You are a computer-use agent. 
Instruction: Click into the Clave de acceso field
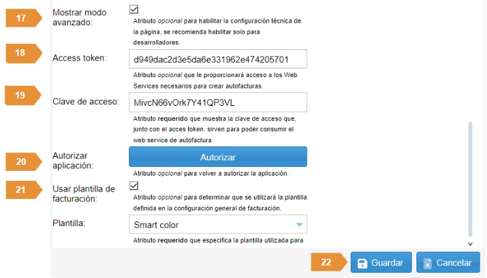click(218, 102)
